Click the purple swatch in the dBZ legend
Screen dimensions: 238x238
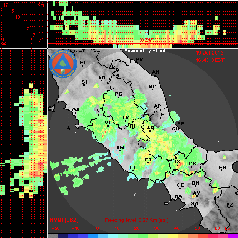click(x=233, y=236)
